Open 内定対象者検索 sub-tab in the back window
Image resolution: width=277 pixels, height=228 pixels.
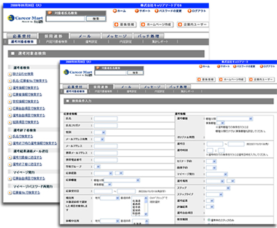[x=57, y=42]
